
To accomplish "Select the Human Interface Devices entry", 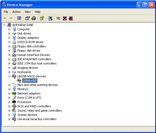I will [x=34, y=55].
